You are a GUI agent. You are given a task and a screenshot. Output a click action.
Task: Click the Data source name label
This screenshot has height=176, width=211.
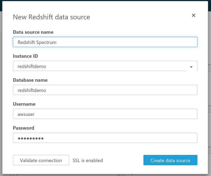33,32
